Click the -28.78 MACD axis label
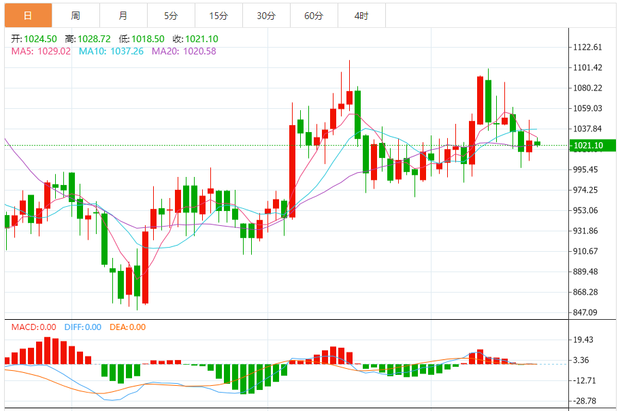Viewport: 618px width, 411px height. [585, 401]
